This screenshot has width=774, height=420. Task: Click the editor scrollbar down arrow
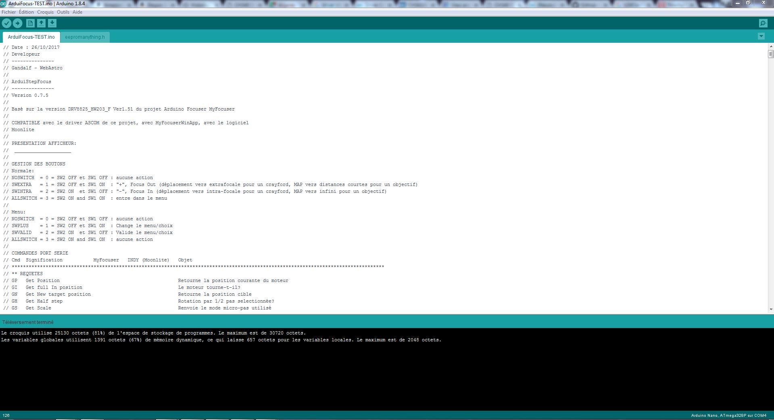771,309
